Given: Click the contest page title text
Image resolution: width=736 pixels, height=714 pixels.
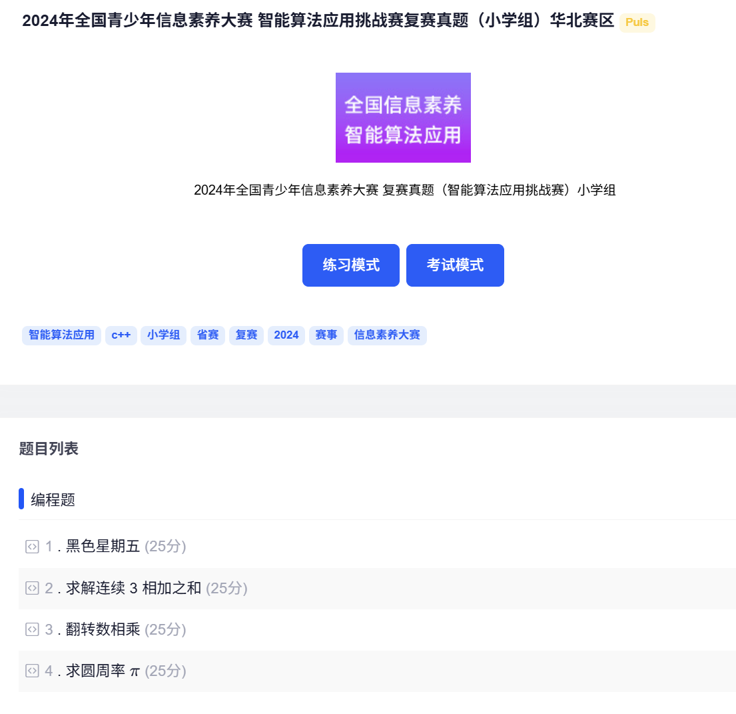Looking at the screenshot, I should pyautogui.click(x=318, y=21).
